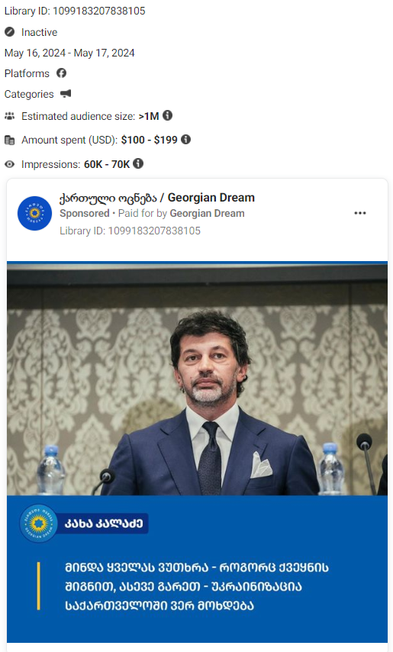Click the Georgian Dream logo in ad banner
Viewport: 393px width, 652px height.
coord(39,524)
